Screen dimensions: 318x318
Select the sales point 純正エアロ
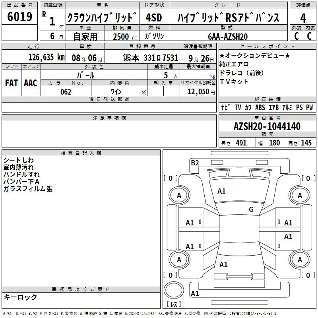(x=234, y=64)
